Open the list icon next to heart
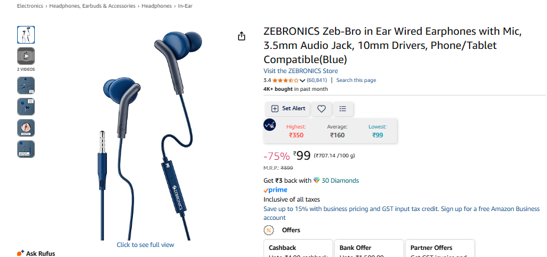The width and height of the screenshot is (547, 257). tap(343, 108)
